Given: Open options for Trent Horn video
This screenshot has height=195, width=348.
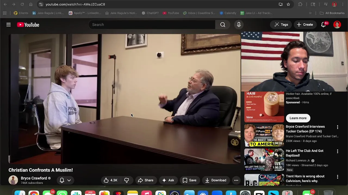Looking at the screenshot, I should coord(337,177).
